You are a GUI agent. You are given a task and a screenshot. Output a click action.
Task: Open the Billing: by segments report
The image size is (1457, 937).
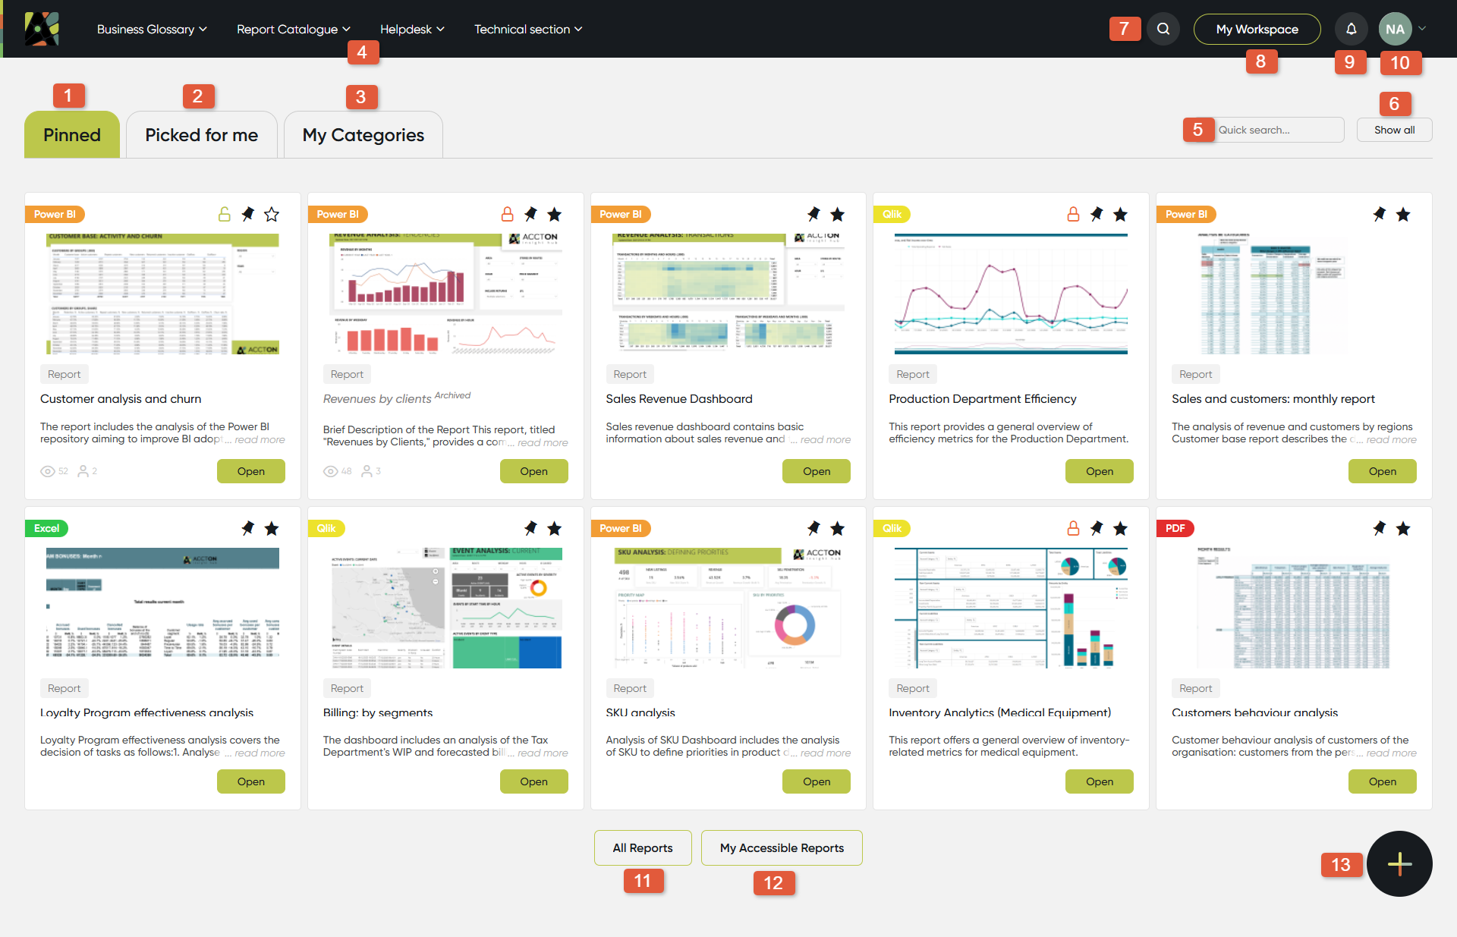533,781
